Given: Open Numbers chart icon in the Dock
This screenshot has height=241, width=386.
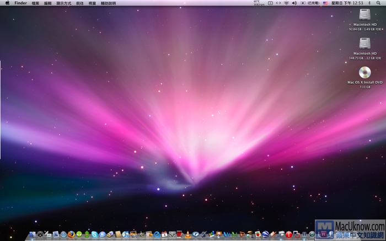Looking at the screenshot, I should pyautogui.click(x=211, y=234).
